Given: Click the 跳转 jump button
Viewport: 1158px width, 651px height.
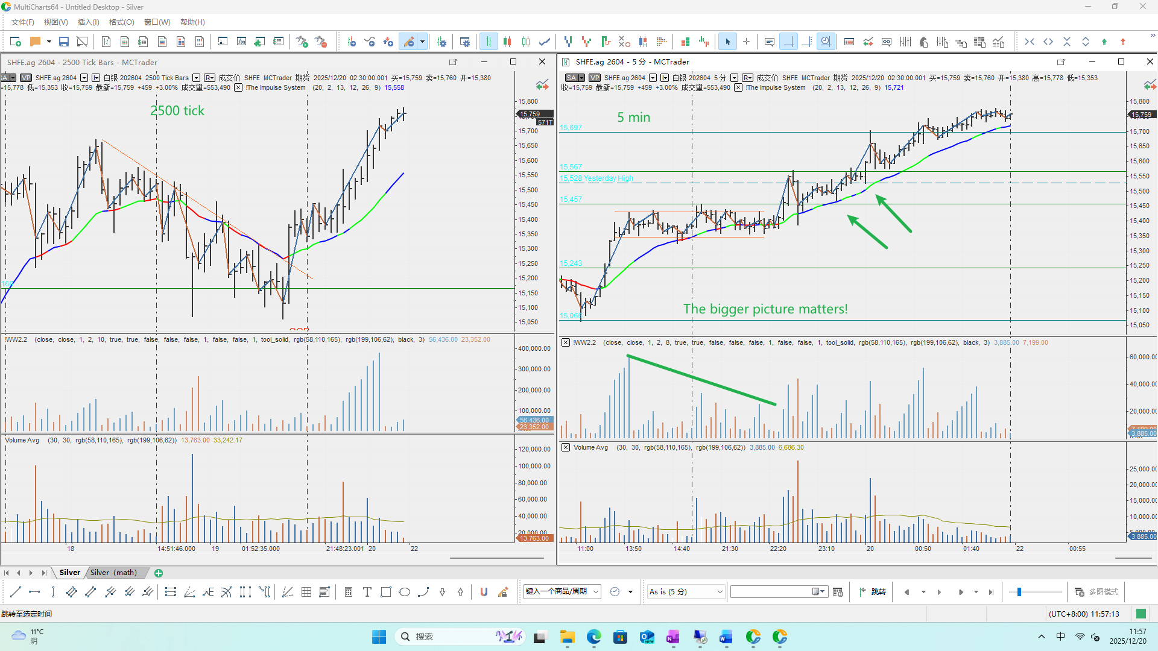Looking at the screenshot, I should click(x=873, y=592).
